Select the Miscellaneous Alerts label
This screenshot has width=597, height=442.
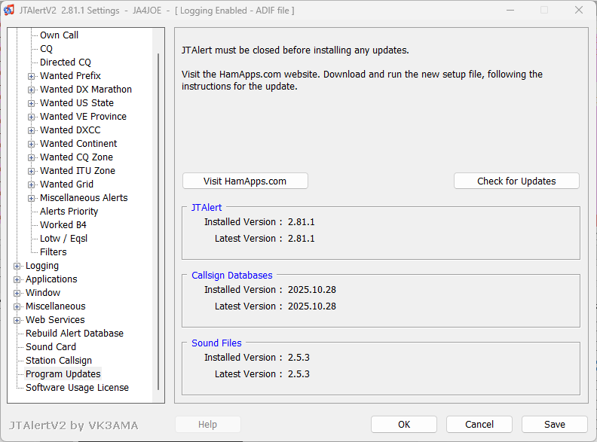point(84,198)
